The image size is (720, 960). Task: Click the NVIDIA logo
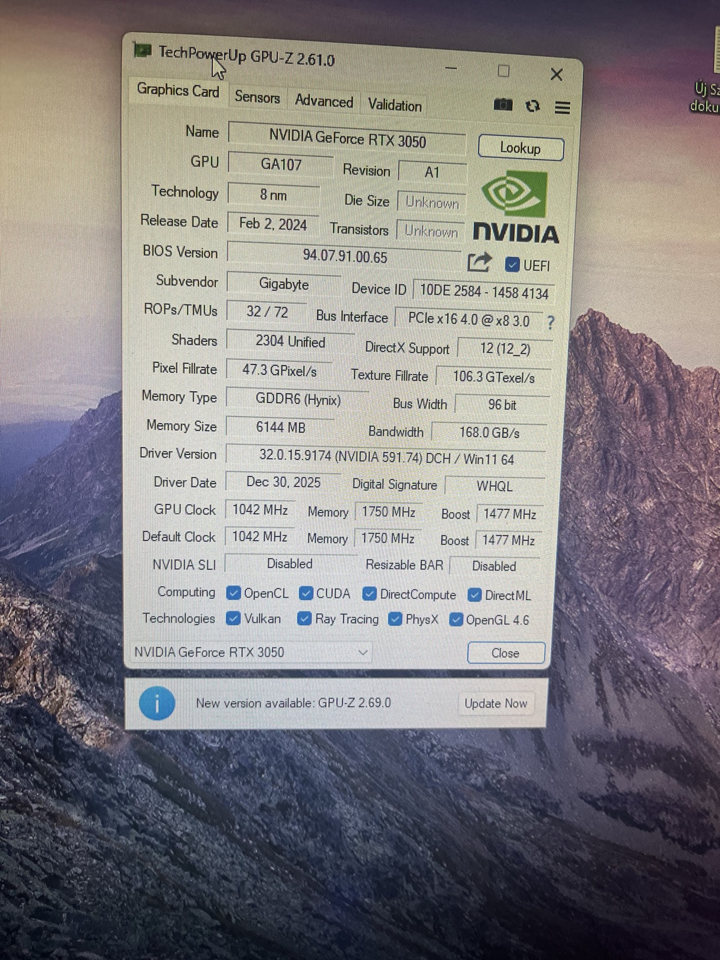516,207
